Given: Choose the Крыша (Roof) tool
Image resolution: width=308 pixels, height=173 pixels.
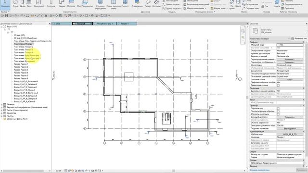Looking at the screenshot, I should (62, 4).
